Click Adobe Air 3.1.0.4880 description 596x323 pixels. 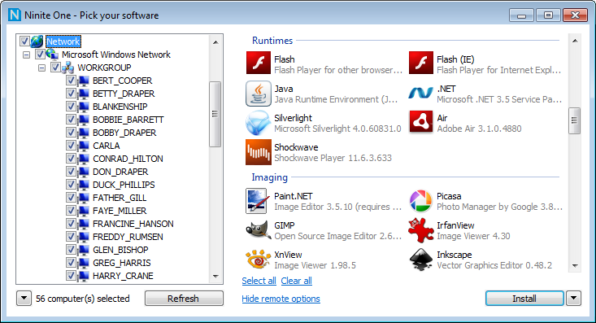(479, 129)
